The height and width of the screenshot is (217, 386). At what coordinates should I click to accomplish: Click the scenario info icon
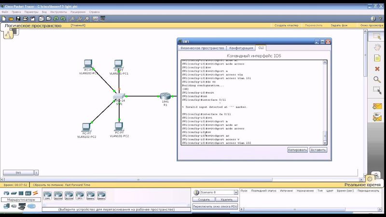(x=196, y=192)
